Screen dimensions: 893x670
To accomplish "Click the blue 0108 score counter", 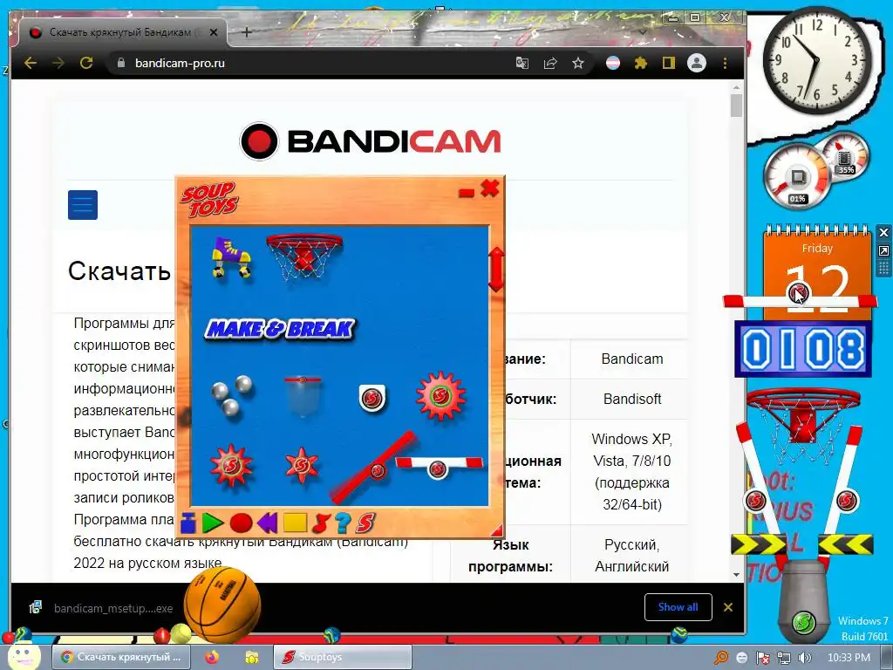I will coord(803,349).
